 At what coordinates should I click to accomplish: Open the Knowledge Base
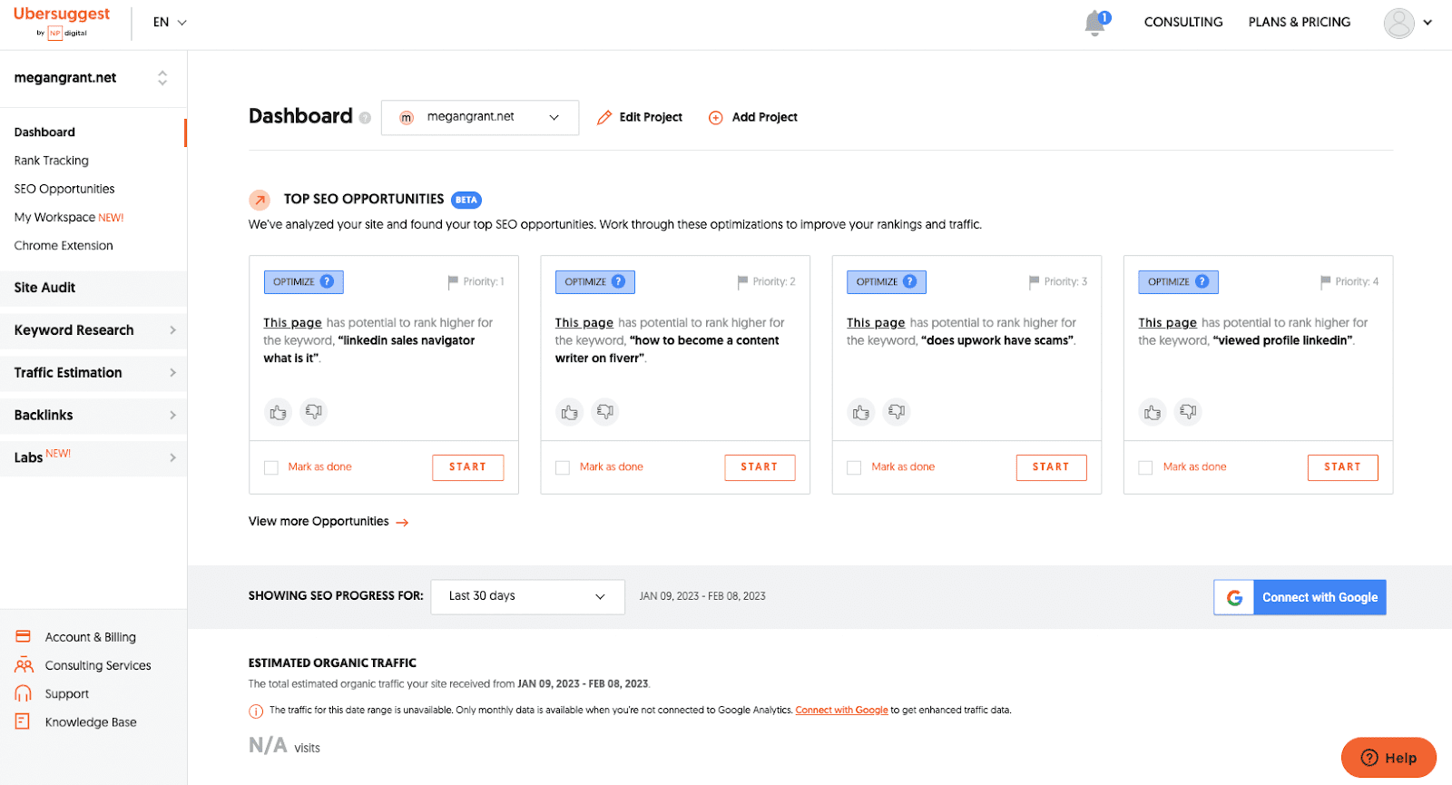pyautogui.click(x=91, y=721)
